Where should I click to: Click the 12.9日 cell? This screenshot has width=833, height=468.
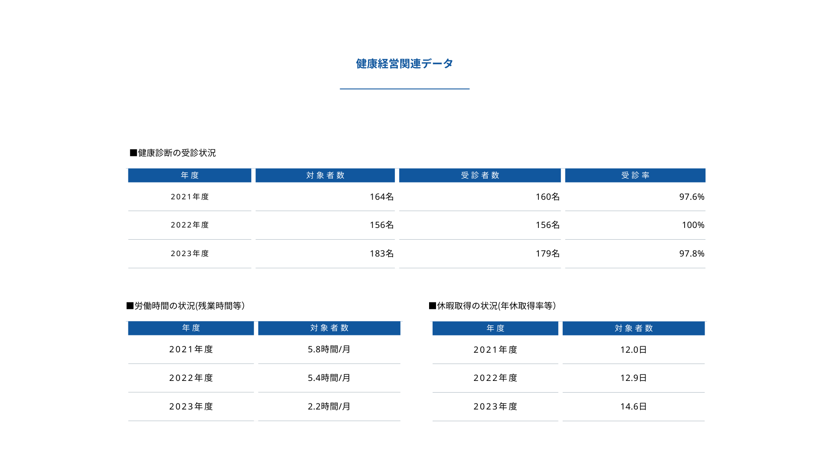pyautogui.click(x=633, y=378)
